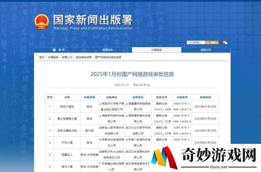This screenshot has width=261, height=172.
Task: Click 办事服务 in the breadcrumb trail
Action: [53, 57]
